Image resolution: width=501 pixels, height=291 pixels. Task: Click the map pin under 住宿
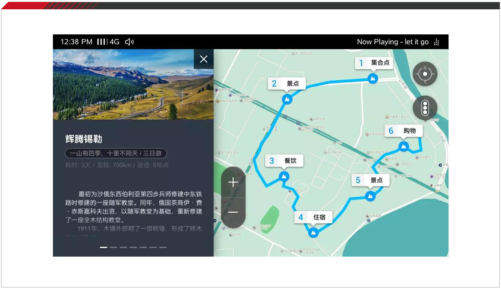tap(314, 232)
